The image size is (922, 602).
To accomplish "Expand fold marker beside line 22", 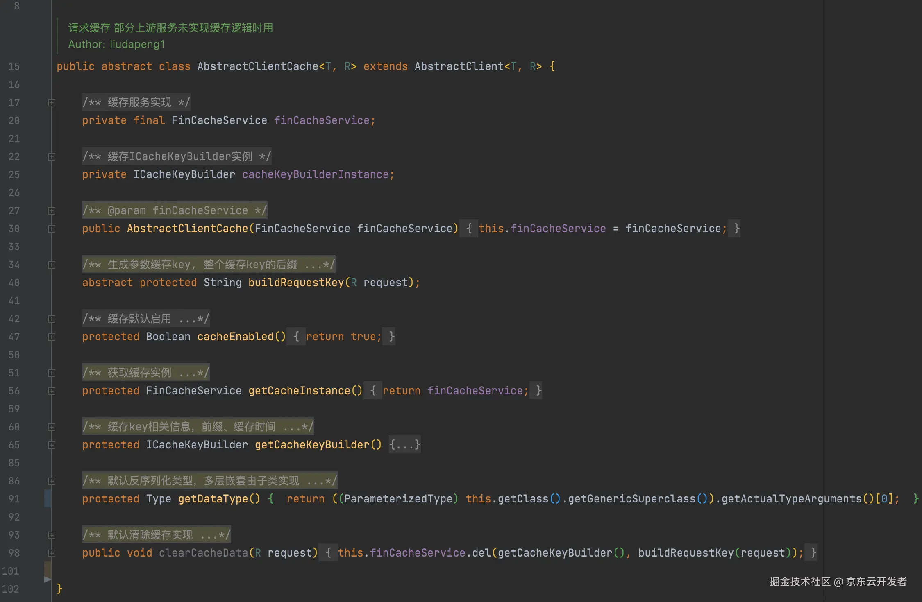I will point(52,157).
